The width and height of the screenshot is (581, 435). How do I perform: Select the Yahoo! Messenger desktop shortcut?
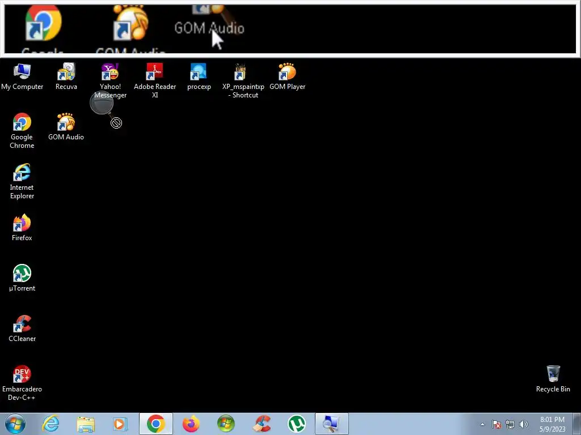tap(110, 81)
